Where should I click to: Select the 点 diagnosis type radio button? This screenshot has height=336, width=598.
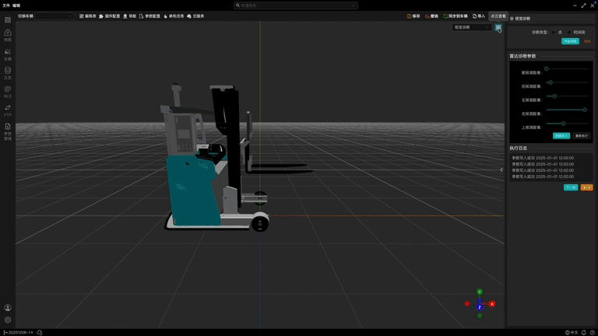pyautogui.click(x=554, y=32)
